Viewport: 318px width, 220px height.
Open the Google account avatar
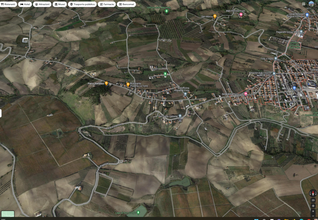312,4
